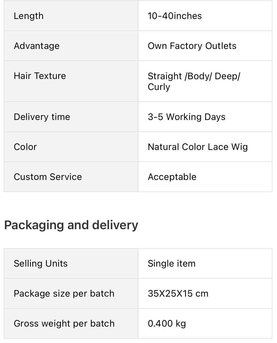Click the Custom Service label
Image resolution: width=277 pixels, height=343 pixels.
click(x=48, y=177)
